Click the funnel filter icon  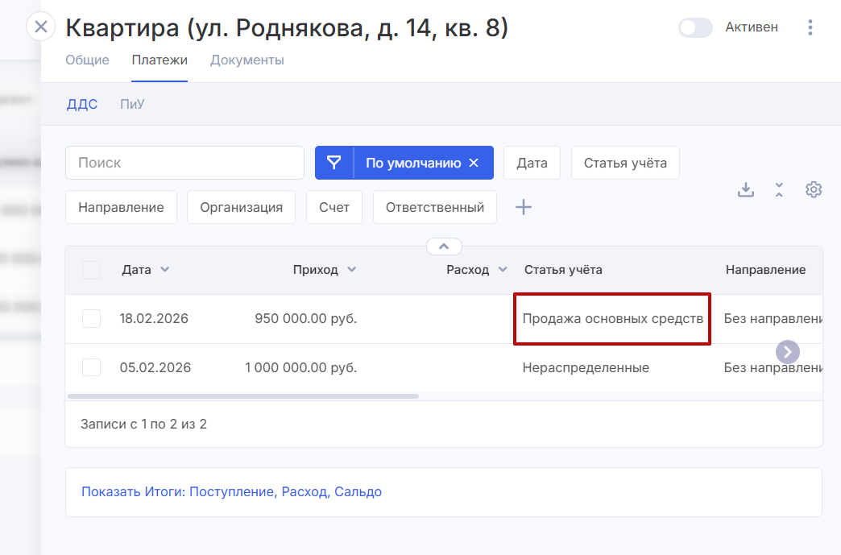[x=333, y=163]
